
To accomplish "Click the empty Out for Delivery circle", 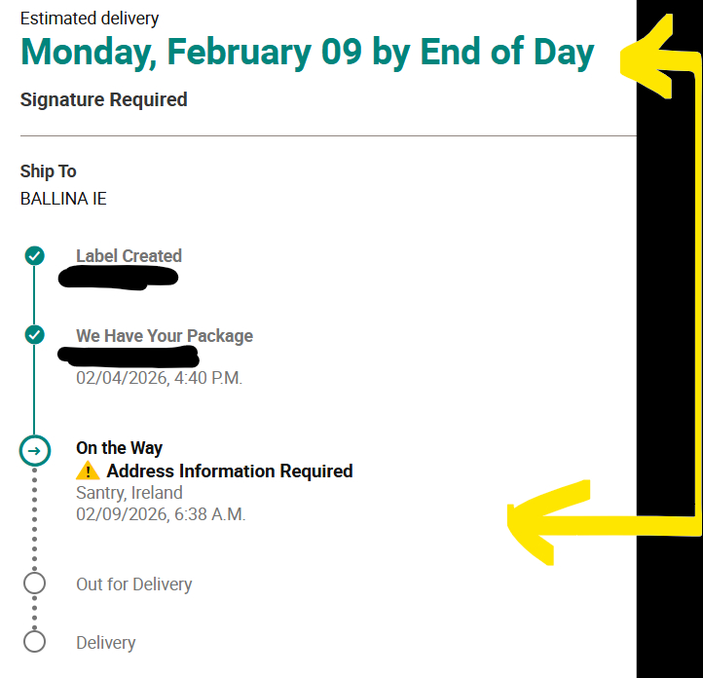I will 34,584.
